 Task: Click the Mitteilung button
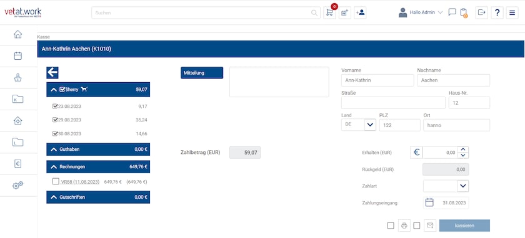click(202, 72)
